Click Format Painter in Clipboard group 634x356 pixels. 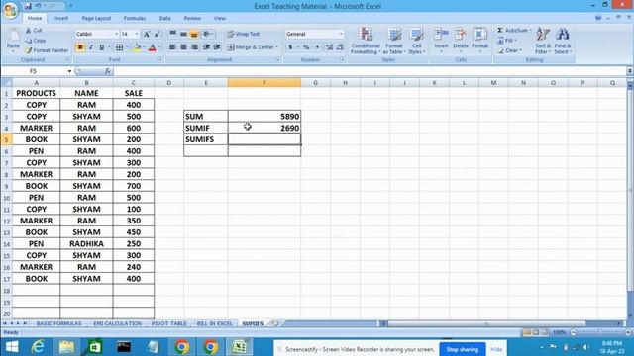click(x=47, y=50)
